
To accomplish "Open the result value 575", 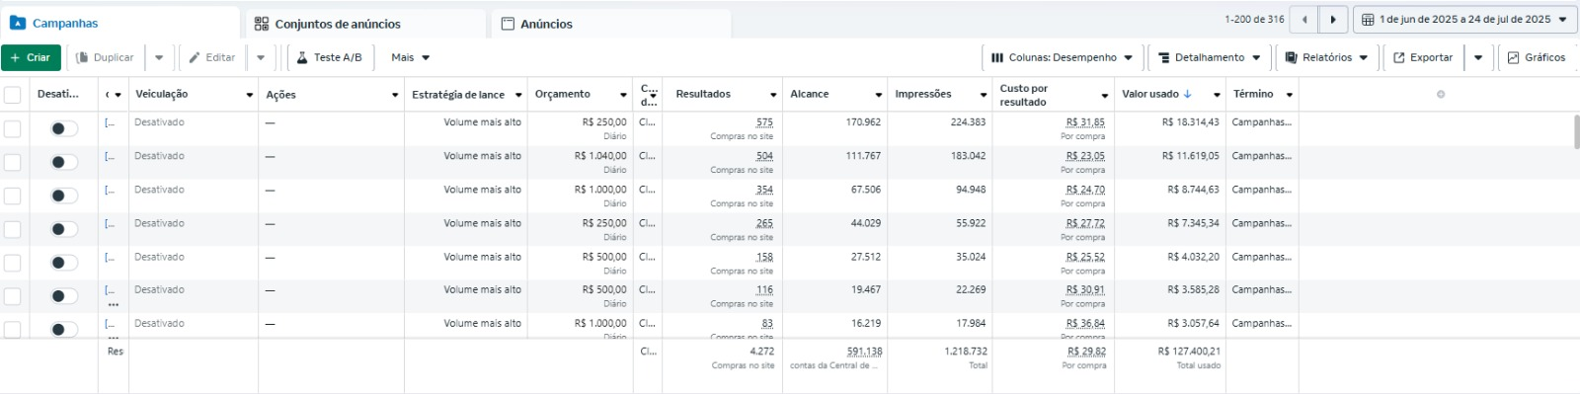I will point(764,122).
